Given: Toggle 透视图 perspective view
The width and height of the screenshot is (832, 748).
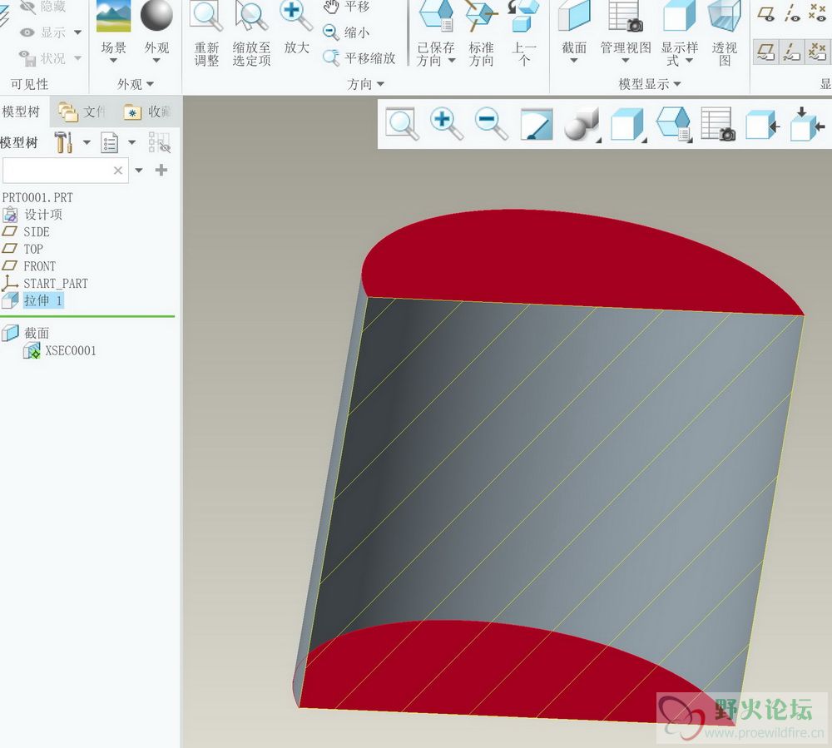Looking at the screenshot, I should [725, 34].
